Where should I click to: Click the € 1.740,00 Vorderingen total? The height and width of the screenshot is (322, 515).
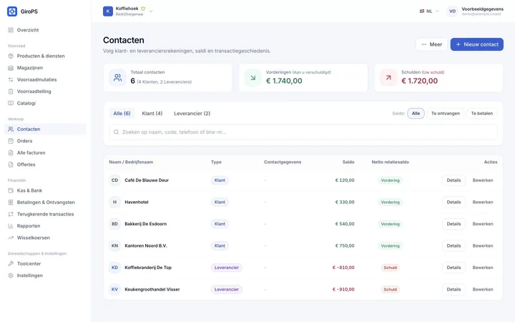[284, 81]
